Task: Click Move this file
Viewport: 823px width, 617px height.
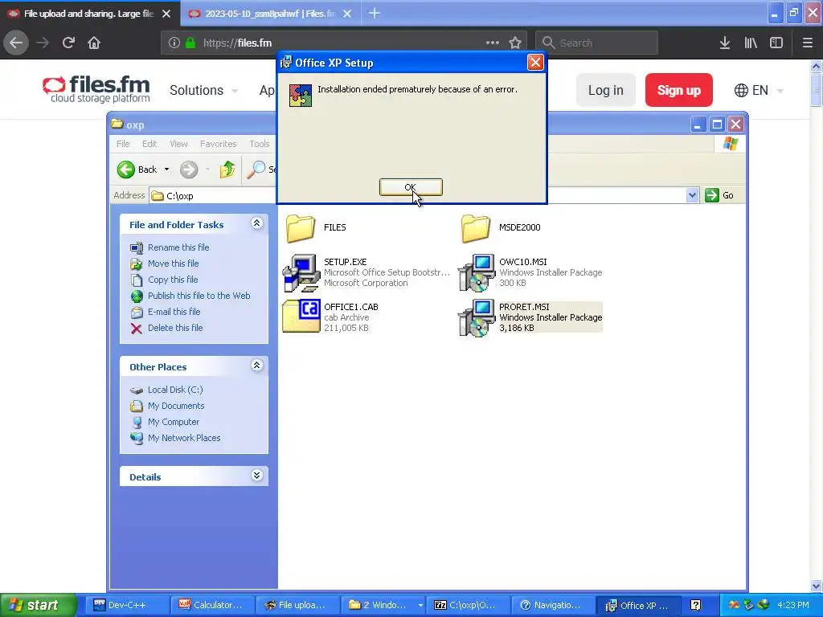Action: point(174,264)
